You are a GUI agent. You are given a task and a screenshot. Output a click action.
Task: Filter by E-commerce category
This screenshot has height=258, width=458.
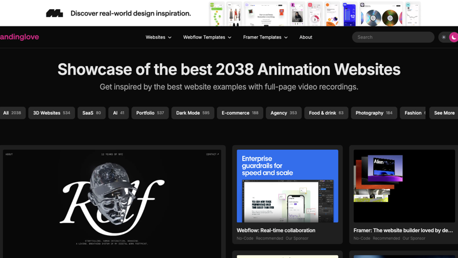click(240, 113)
